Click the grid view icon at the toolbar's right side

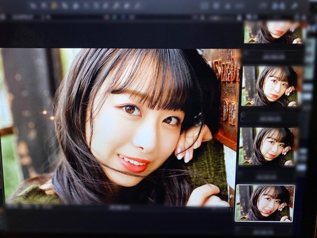point(205,6)
